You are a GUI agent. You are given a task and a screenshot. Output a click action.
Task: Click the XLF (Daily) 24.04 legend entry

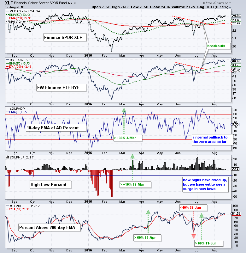pos(23,11)
